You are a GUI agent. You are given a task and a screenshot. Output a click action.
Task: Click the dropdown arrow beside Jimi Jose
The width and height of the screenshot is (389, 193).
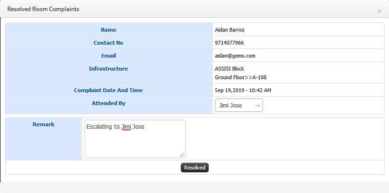pyautogui.click(x=258, y=106)
